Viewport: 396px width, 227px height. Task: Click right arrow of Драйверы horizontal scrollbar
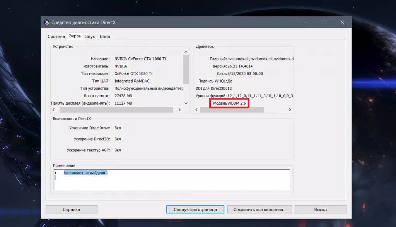coord(290,110)
